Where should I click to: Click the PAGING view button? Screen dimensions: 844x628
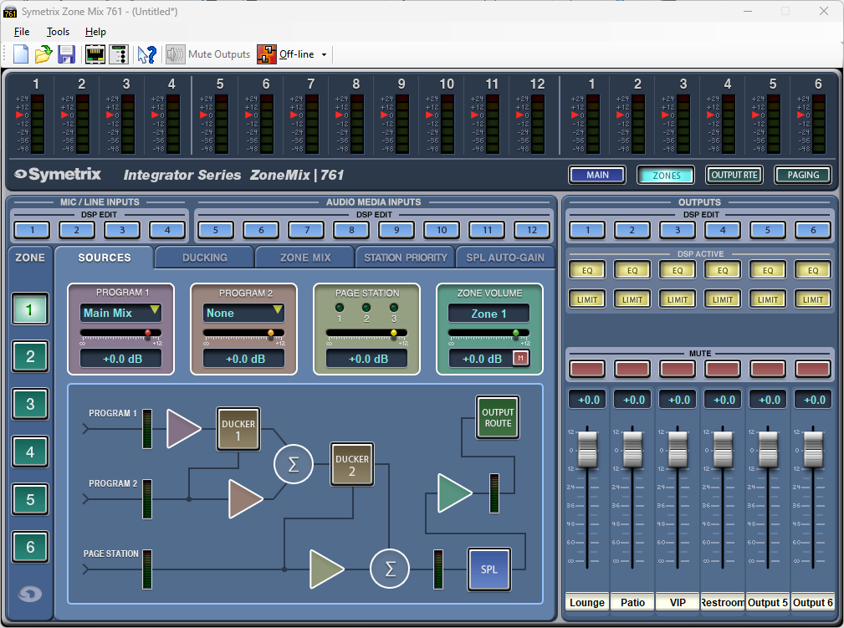802,175
